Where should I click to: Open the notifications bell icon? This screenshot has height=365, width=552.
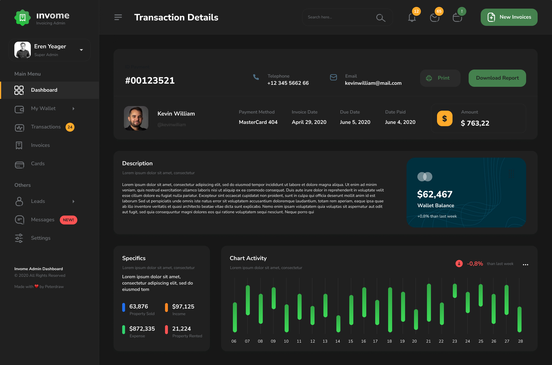412,17
